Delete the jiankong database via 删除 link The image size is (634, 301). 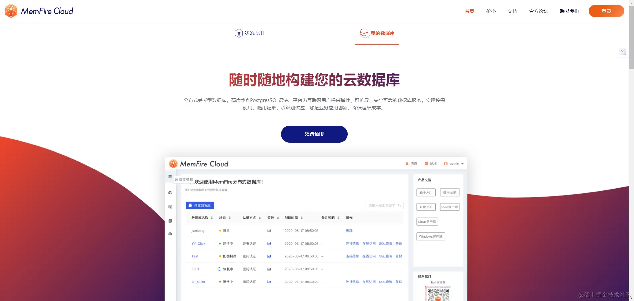click(x=349, y=230)
